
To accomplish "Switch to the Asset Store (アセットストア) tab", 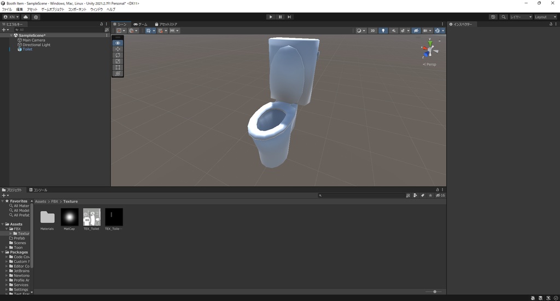I will pyautogui.click(x=166, y=24).
